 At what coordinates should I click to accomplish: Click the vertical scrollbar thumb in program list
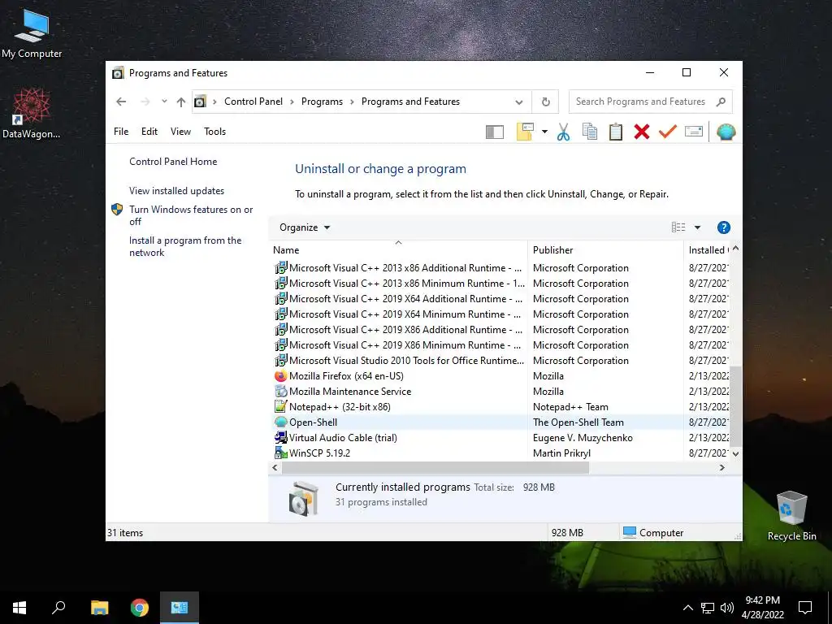tap(735, 406)
